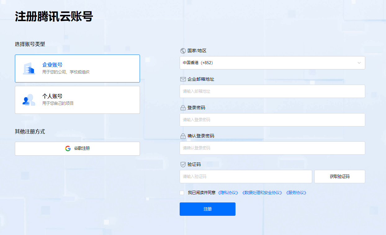Register with 谷歌注册 button
Viewport: 386px width, 235px height.
pos(77,149)
